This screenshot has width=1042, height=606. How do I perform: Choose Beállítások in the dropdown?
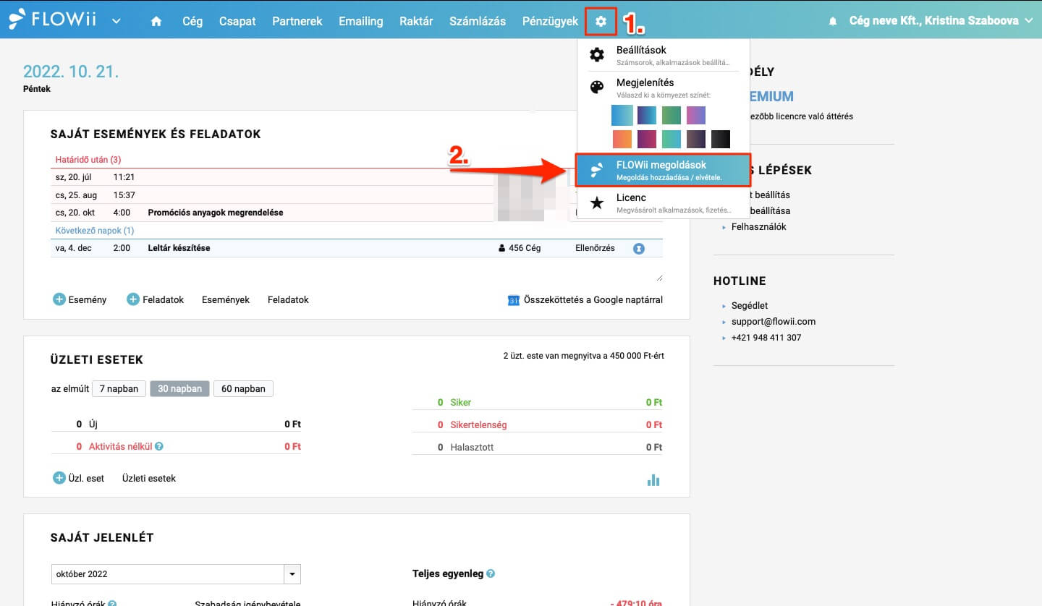663,55
